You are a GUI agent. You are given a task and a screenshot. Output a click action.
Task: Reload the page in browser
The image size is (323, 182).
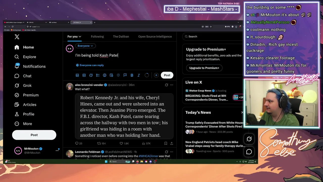(12, 27)
